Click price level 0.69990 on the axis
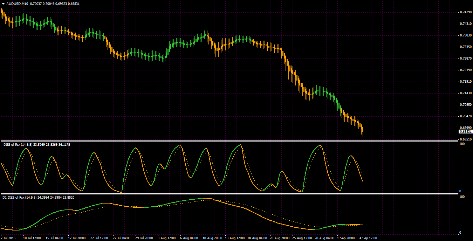 coord(465,128)
